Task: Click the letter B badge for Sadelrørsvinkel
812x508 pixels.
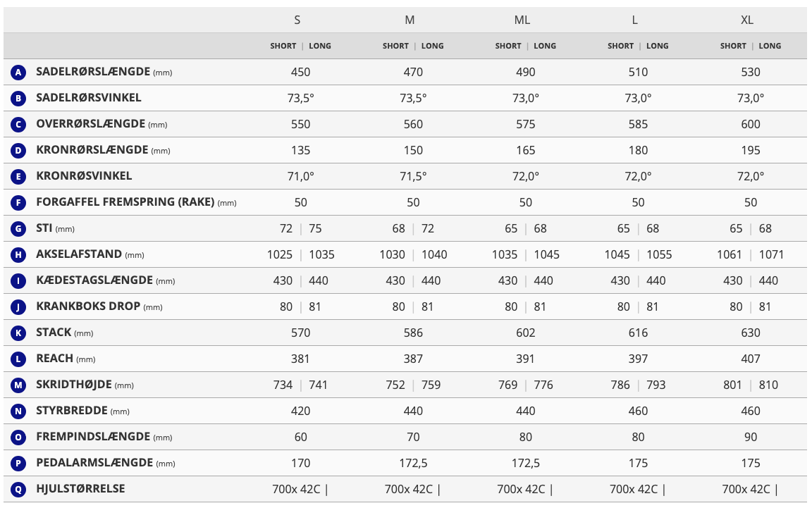Action: (x=18, y=99)
